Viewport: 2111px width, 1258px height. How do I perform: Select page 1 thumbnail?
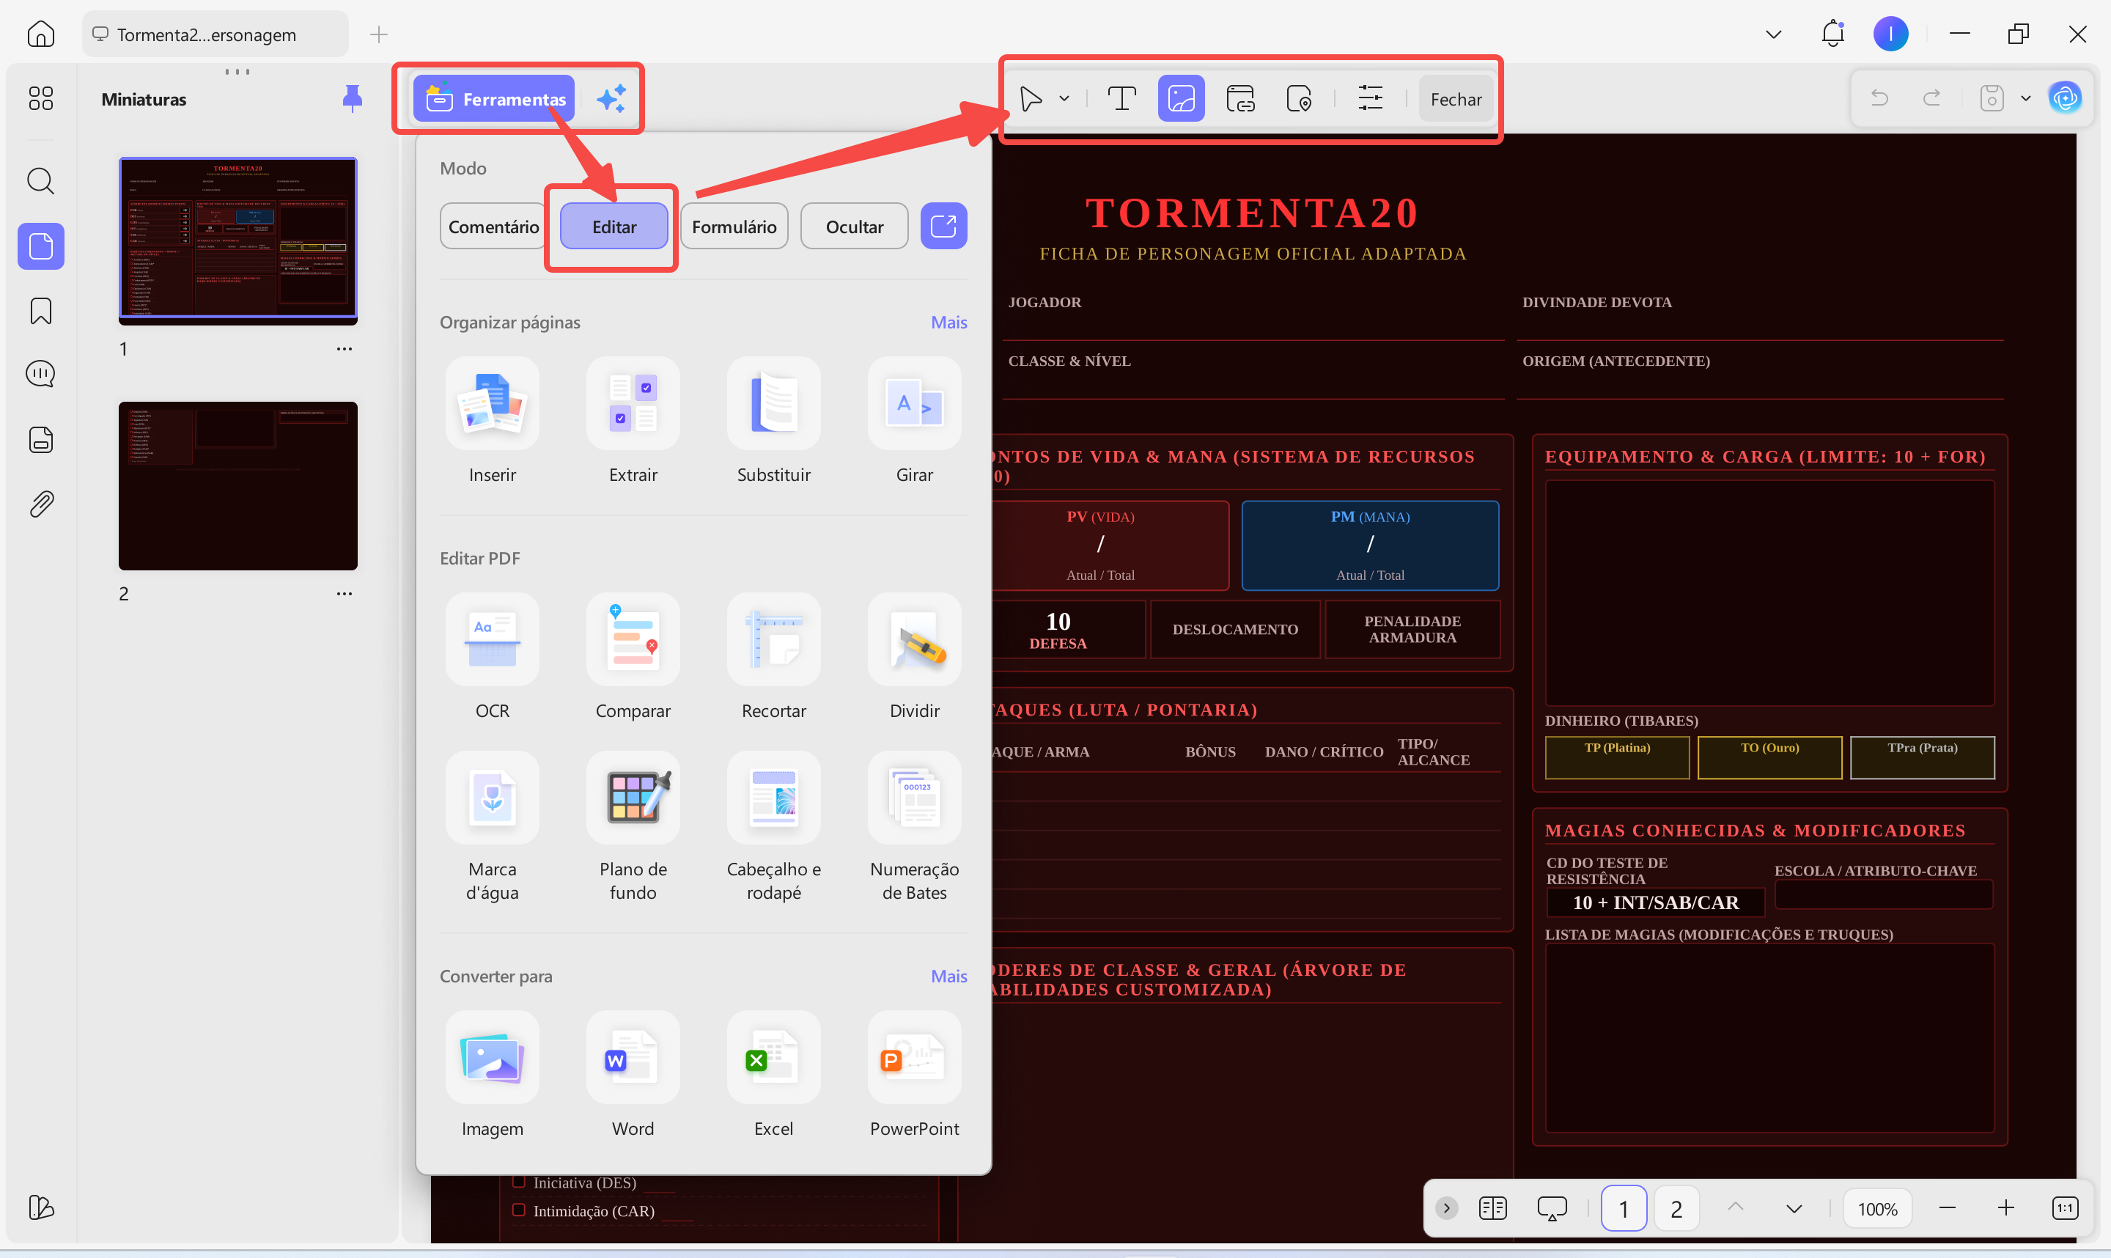pos(238,240)
